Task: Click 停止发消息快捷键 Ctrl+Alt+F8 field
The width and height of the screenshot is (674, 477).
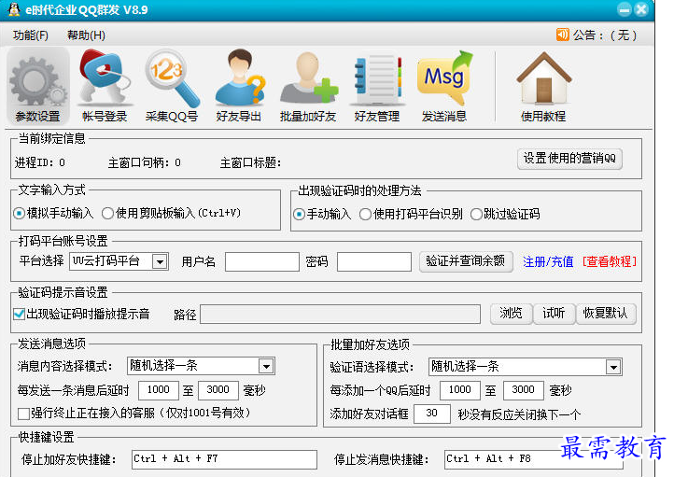Action: [533, 459]
